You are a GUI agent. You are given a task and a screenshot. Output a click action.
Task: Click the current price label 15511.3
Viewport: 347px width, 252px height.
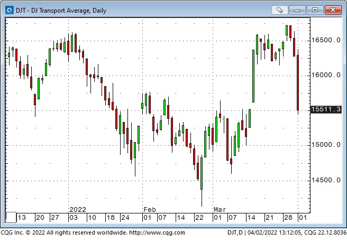point(326,109)
